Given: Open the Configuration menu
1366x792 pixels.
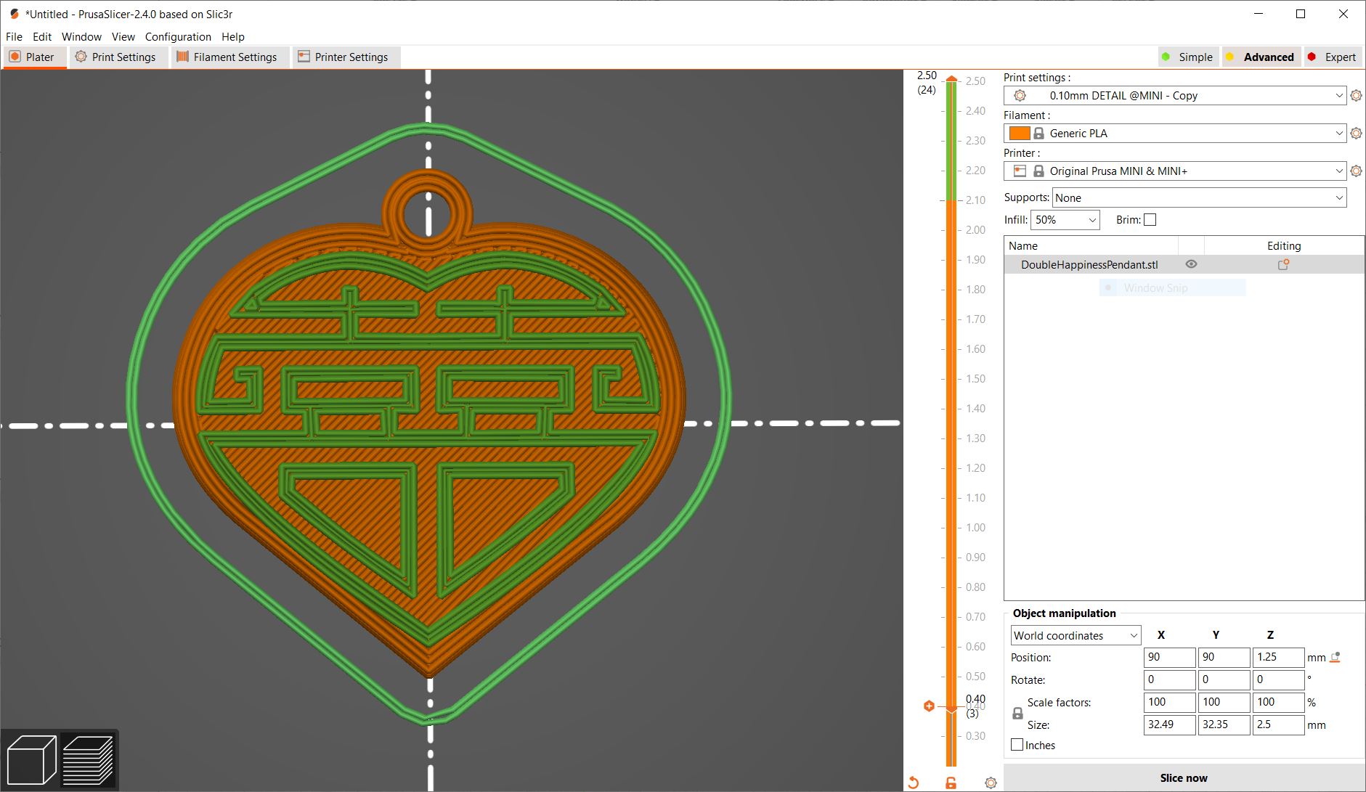Looking at the screenshot, I should click(179, 36).
